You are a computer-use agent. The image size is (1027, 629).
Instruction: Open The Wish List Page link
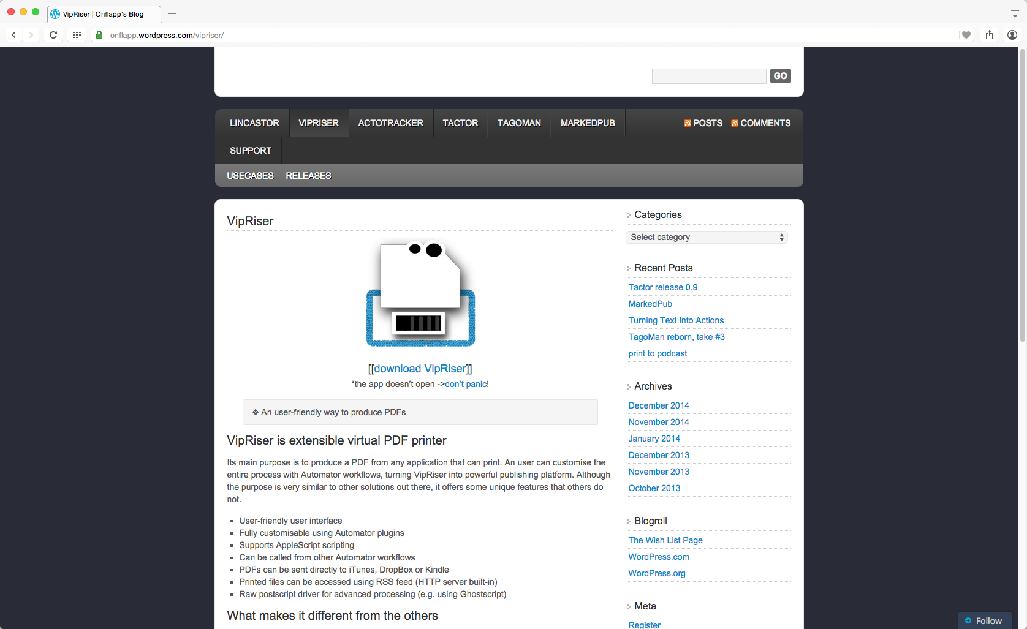665,540
